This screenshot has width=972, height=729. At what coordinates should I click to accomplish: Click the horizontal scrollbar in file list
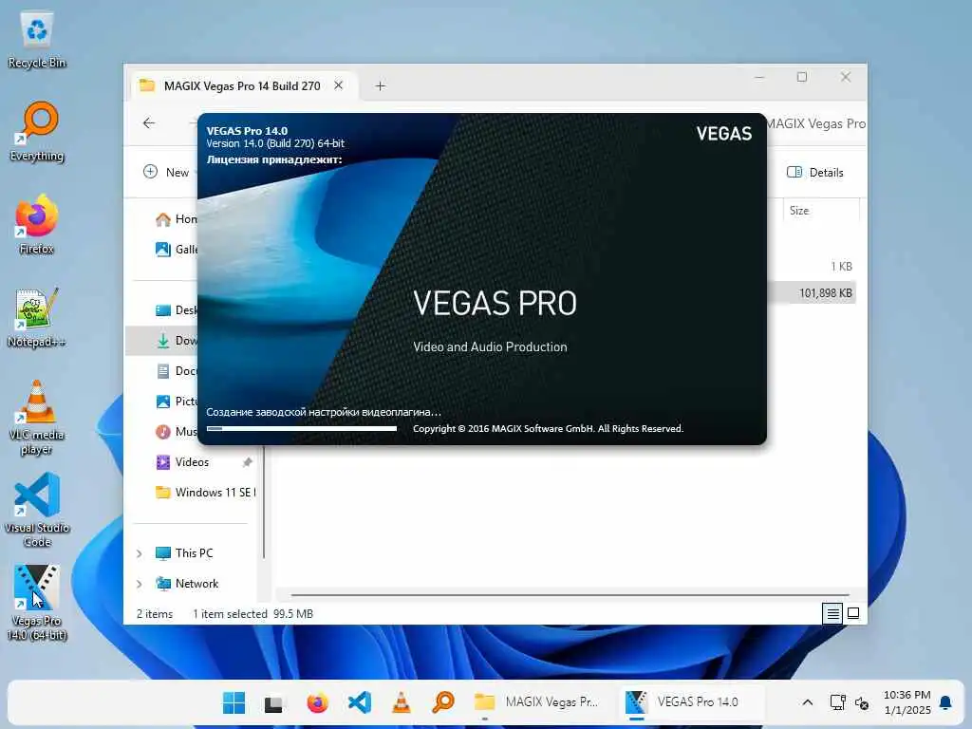[570, 595]
